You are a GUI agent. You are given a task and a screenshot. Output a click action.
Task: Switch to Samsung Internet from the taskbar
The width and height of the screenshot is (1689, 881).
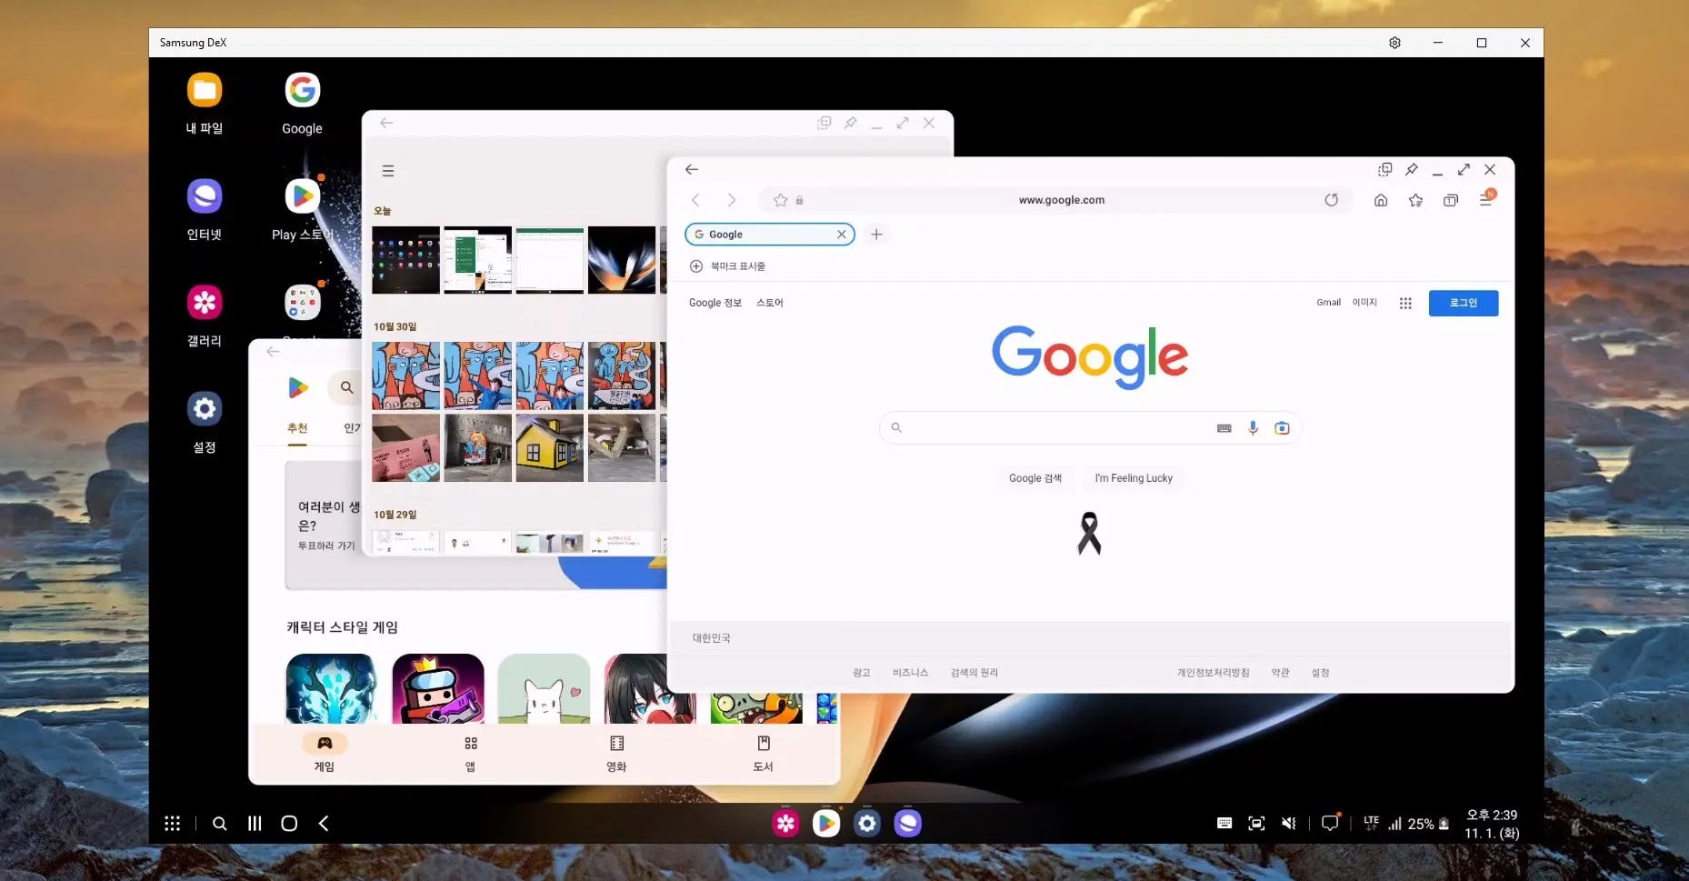click(907, 824)
